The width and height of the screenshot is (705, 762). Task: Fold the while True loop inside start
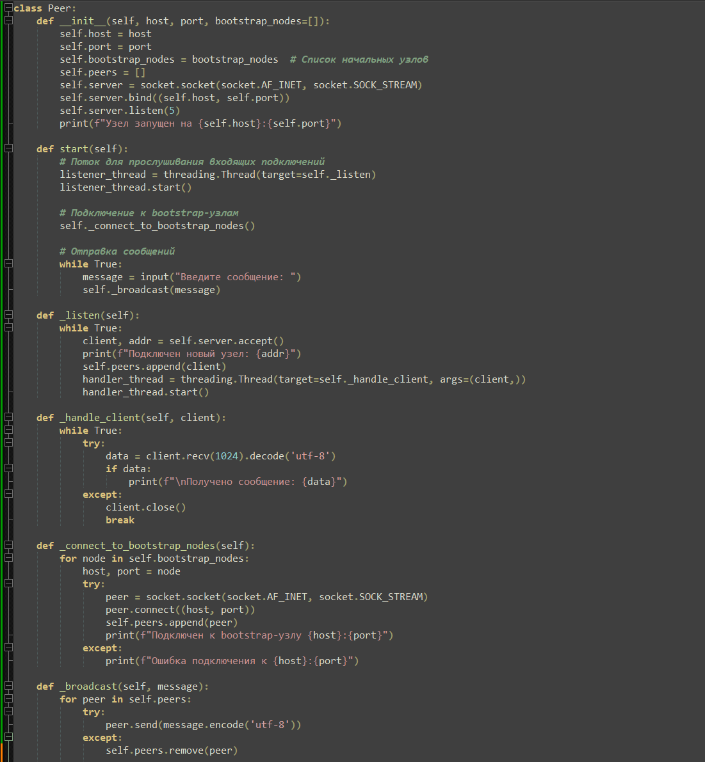[x=8, y=264]
